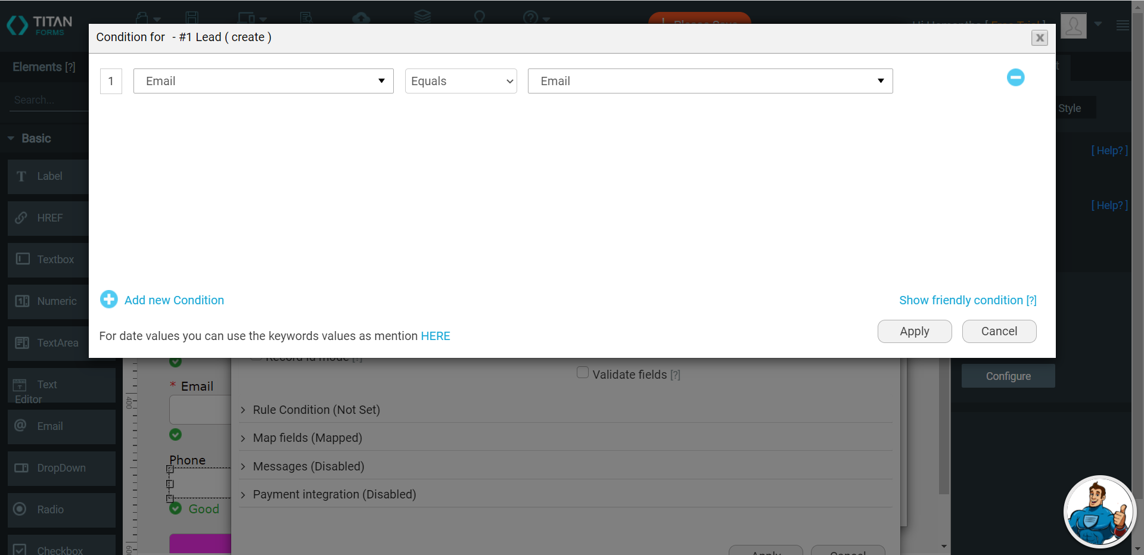Expand the Map fields (Mapped) section

307,438
